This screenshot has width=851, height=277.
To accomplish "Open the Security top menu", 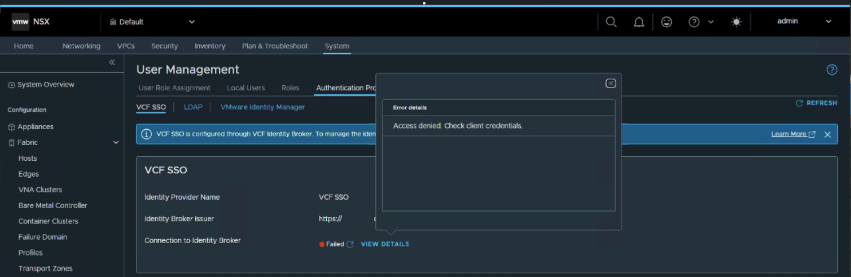I will (165, 46).
